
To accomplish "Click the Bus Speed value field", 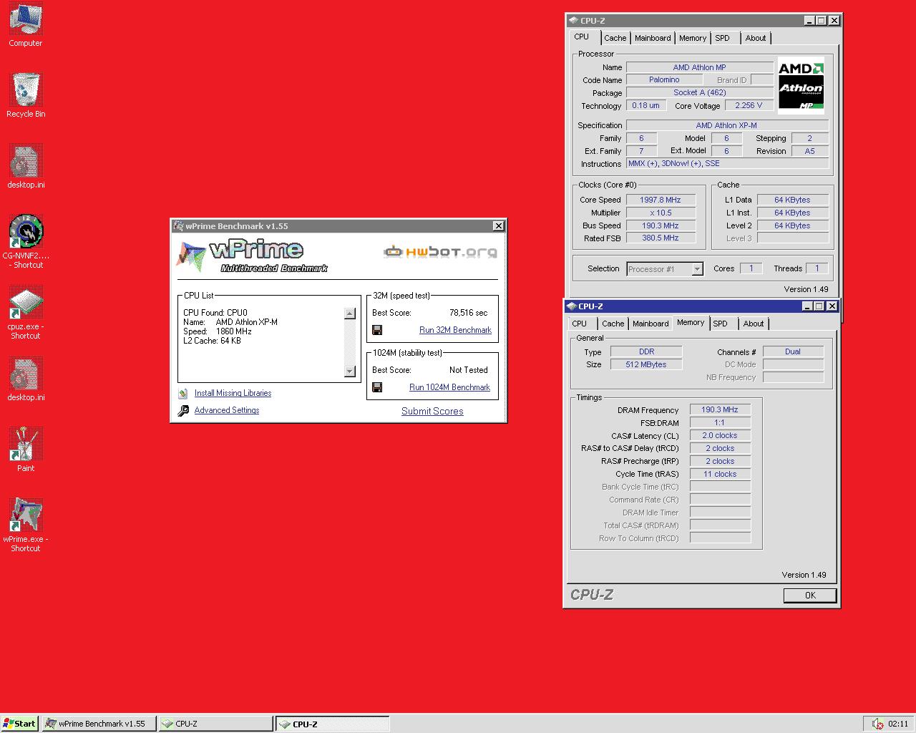I will (661, 225).
